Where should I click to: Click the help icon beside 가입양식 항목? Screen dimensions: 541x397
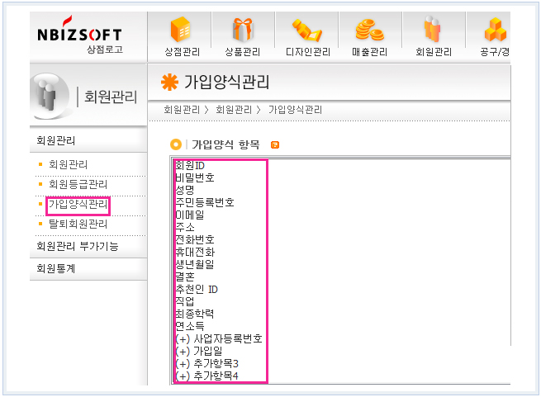[275, 144]
